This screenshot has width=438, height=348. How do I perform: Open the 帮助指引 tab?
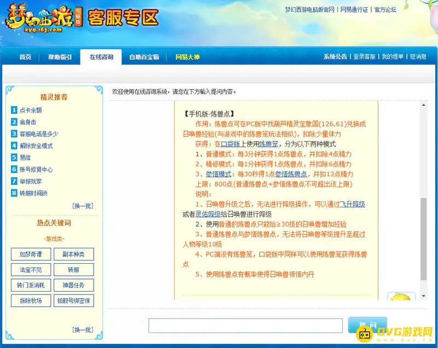click(x=60, y=57)
